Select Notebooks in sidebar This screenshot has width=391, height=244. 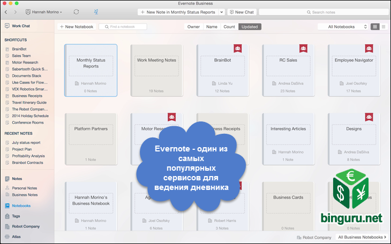click(x=21, y=206)
